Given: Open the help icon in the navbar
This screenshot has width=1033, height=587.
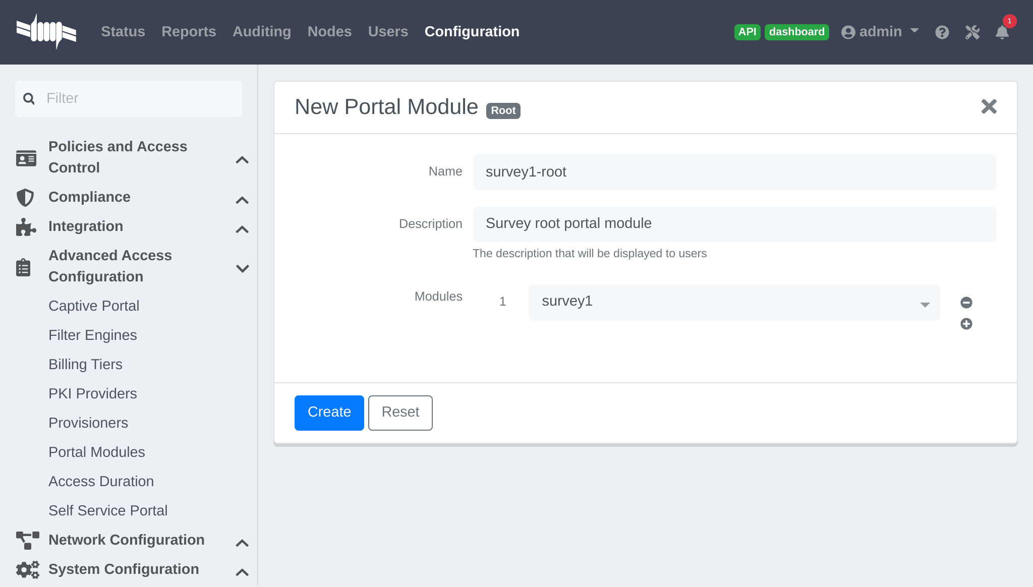Looking at the screenshot, I should coord(942,32).
